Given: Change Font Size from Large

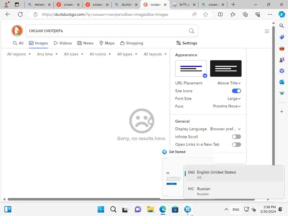Looking at the screenshot, I should (x=234, y=99).
